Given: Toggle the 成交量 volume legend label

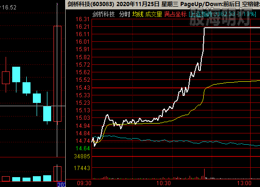Looking at the screenshot, I should pos(153,14).
